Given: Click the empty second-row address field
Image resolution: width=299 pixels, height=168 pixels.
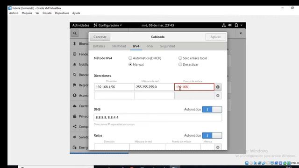Looking at the screenshot, I should click(114, 96).
